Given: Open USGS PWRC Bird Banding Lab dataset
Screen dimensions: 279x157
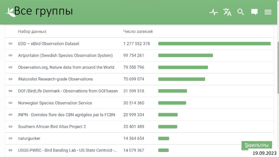Looking at the screenshot, I should click(68, 150).
